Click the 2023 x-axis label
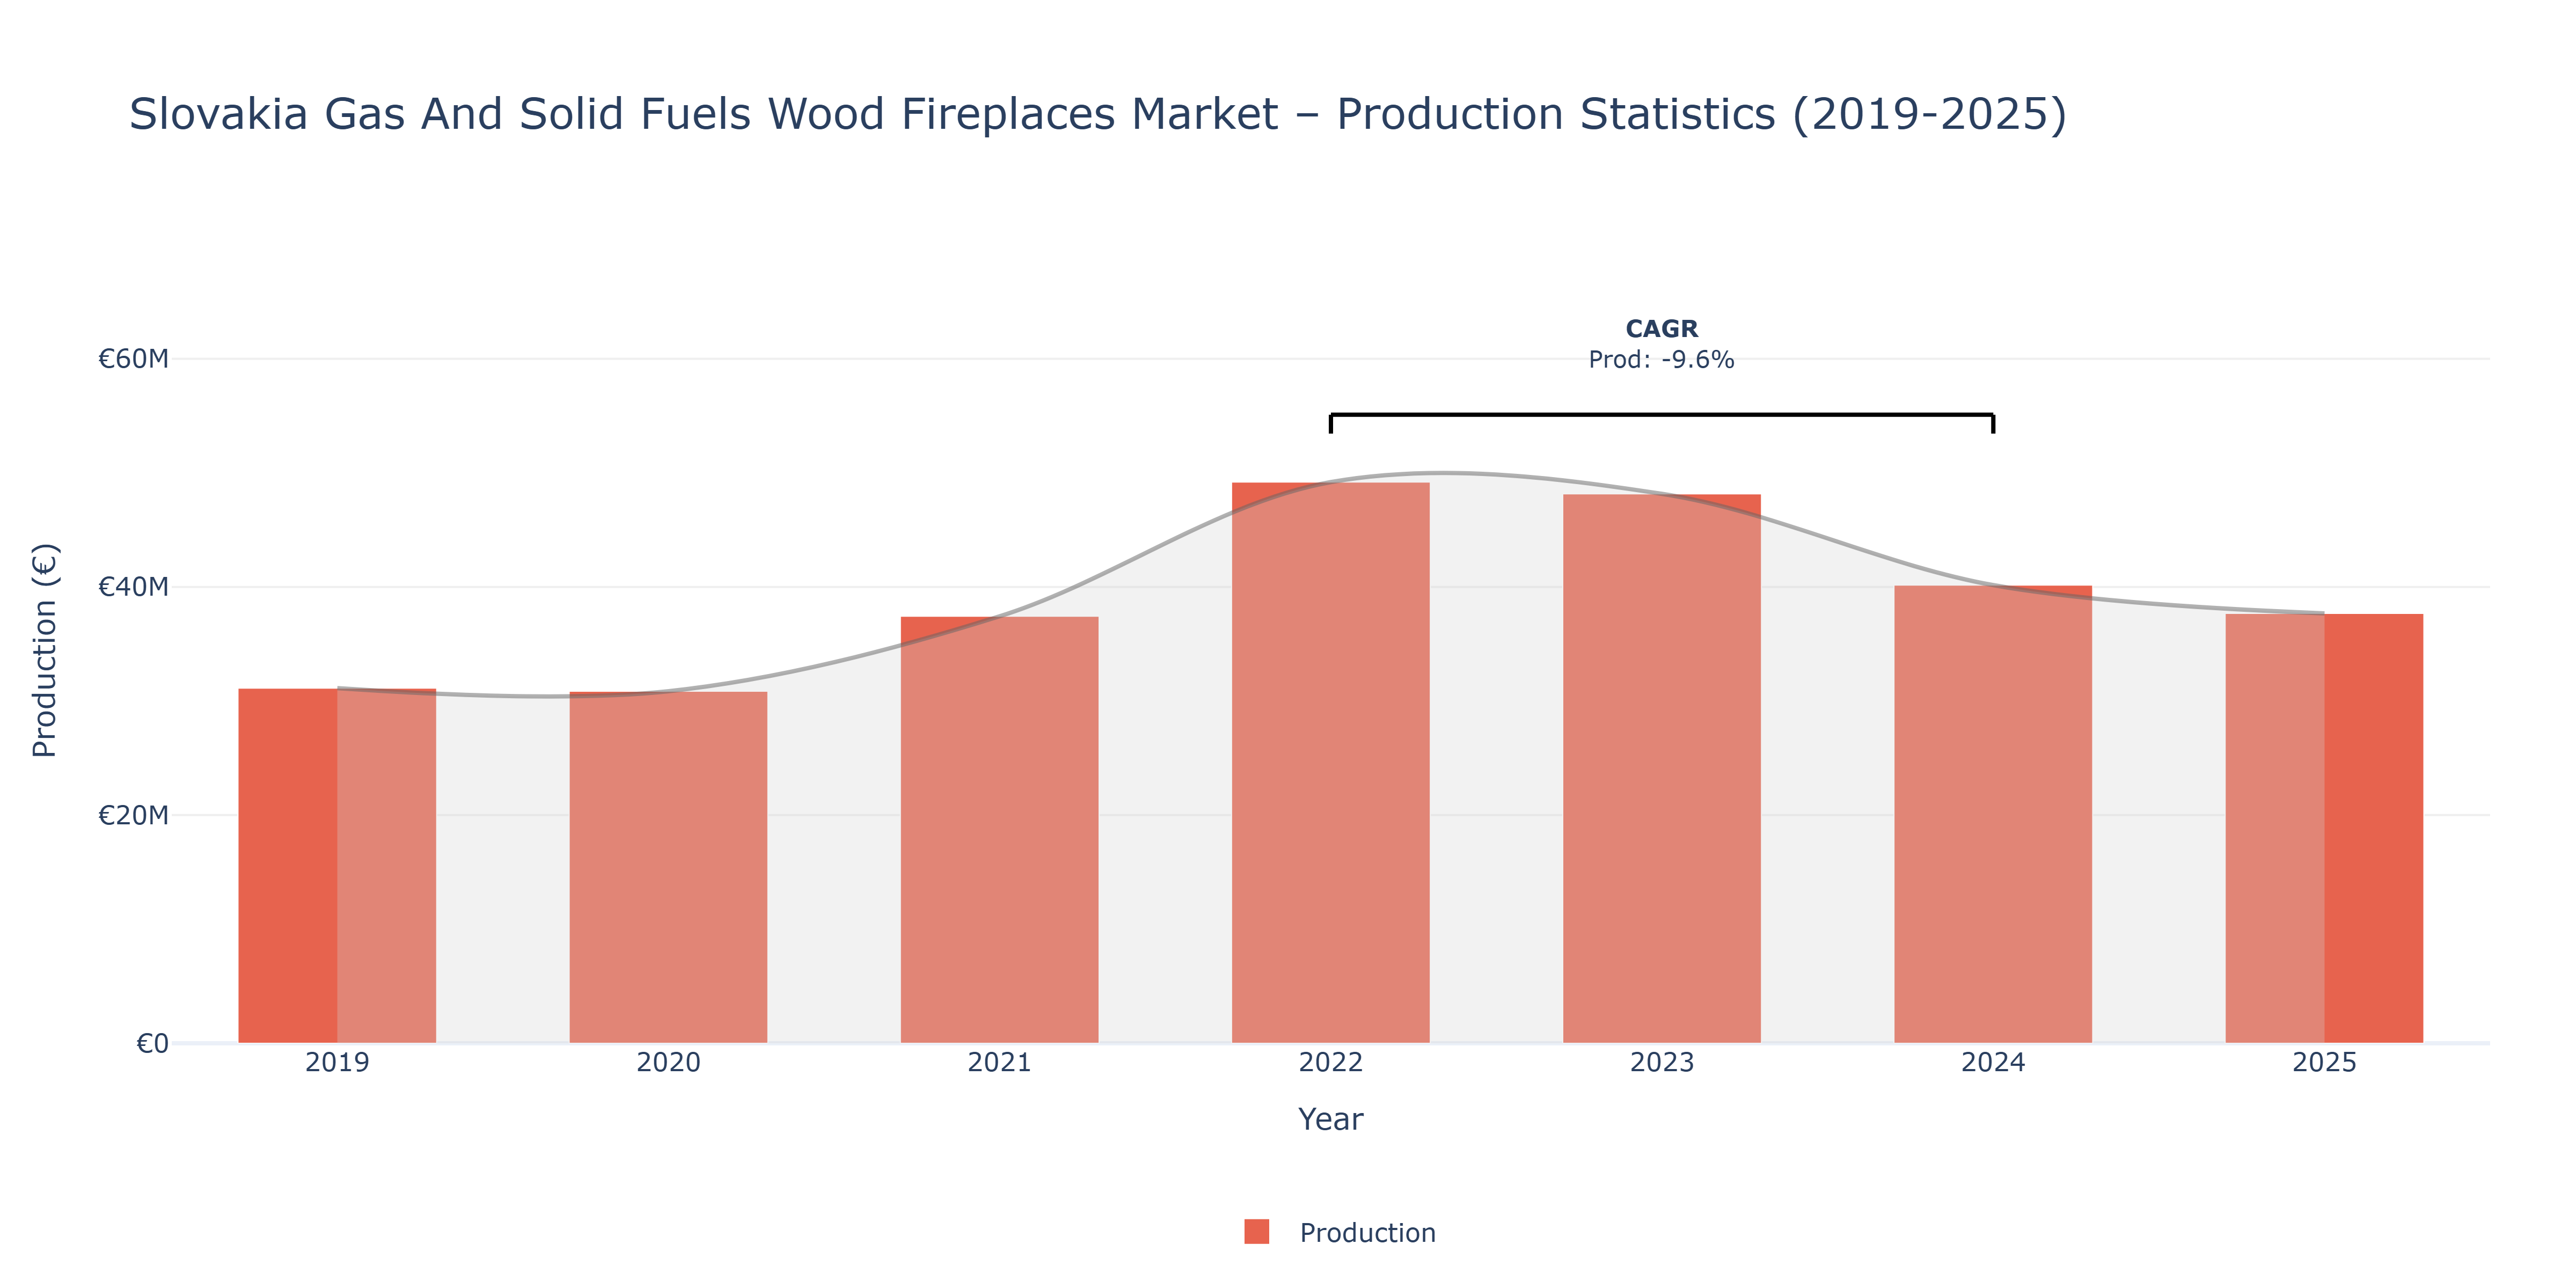 [x=1661, y=1062]
